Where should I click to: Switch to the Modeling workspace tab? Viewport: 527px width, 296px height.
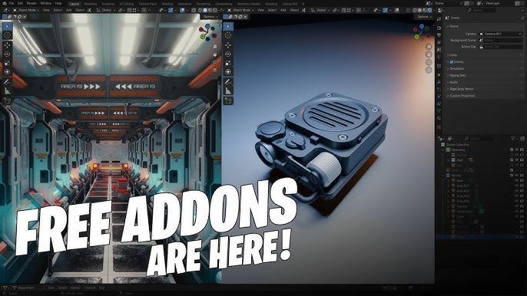click(91, 4)
